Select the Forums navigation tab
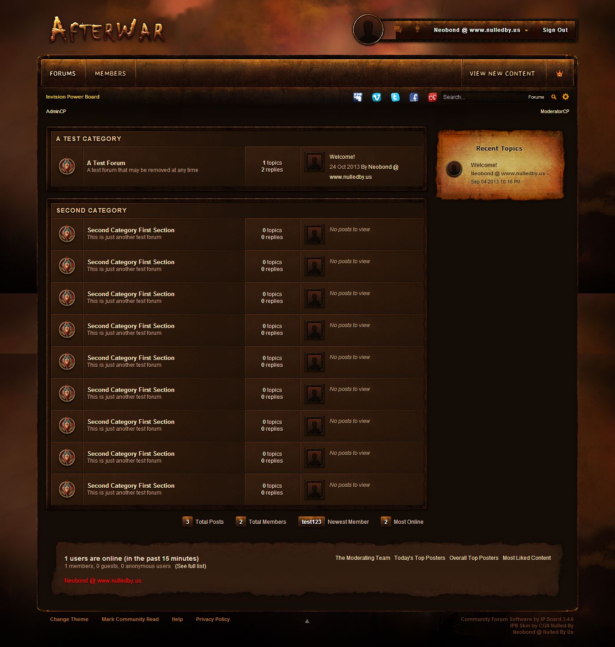The image size is (615, 647). coord(63,73)
